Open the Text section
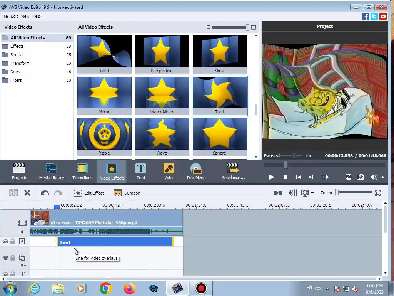 (x=141, y=172)
